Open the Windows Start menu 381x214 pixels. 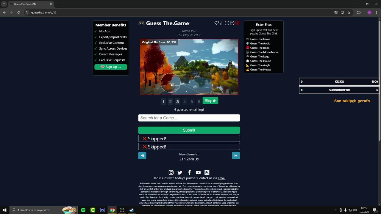coord(4,210)
